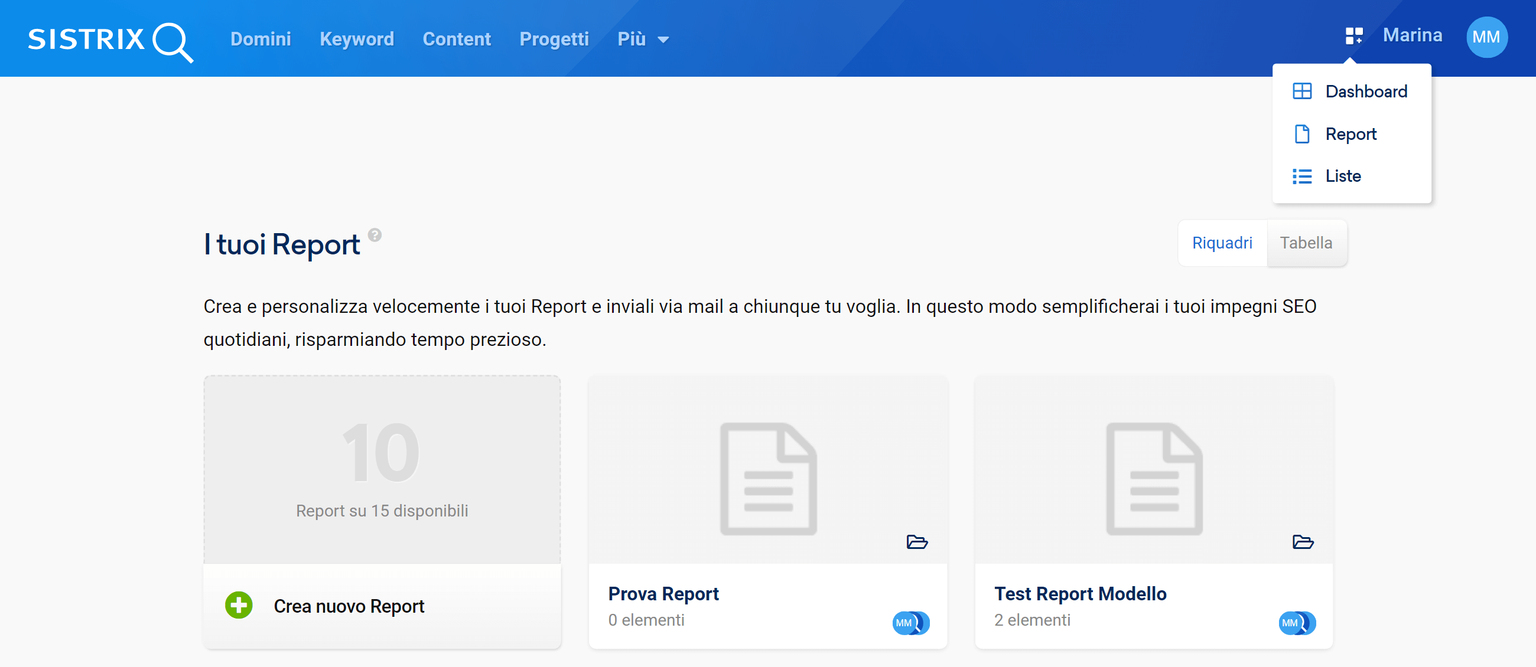Click the folder icon on the Test Report Modello card
This screenshot has height=667, width=1536.
[1302, 542]
